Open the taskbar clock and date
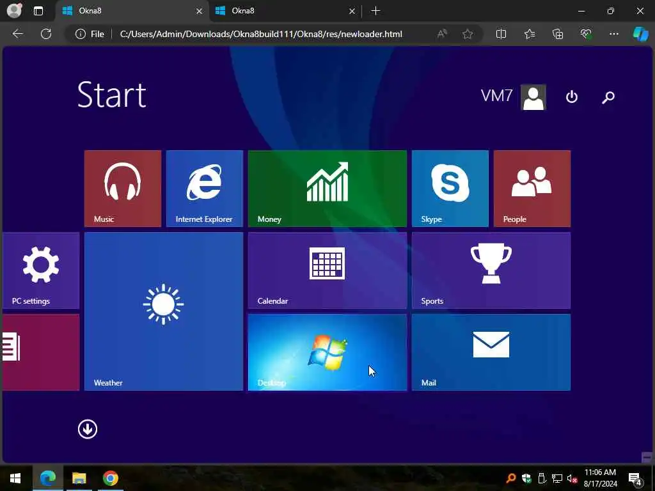655x491 pixels. coord(600,478)
